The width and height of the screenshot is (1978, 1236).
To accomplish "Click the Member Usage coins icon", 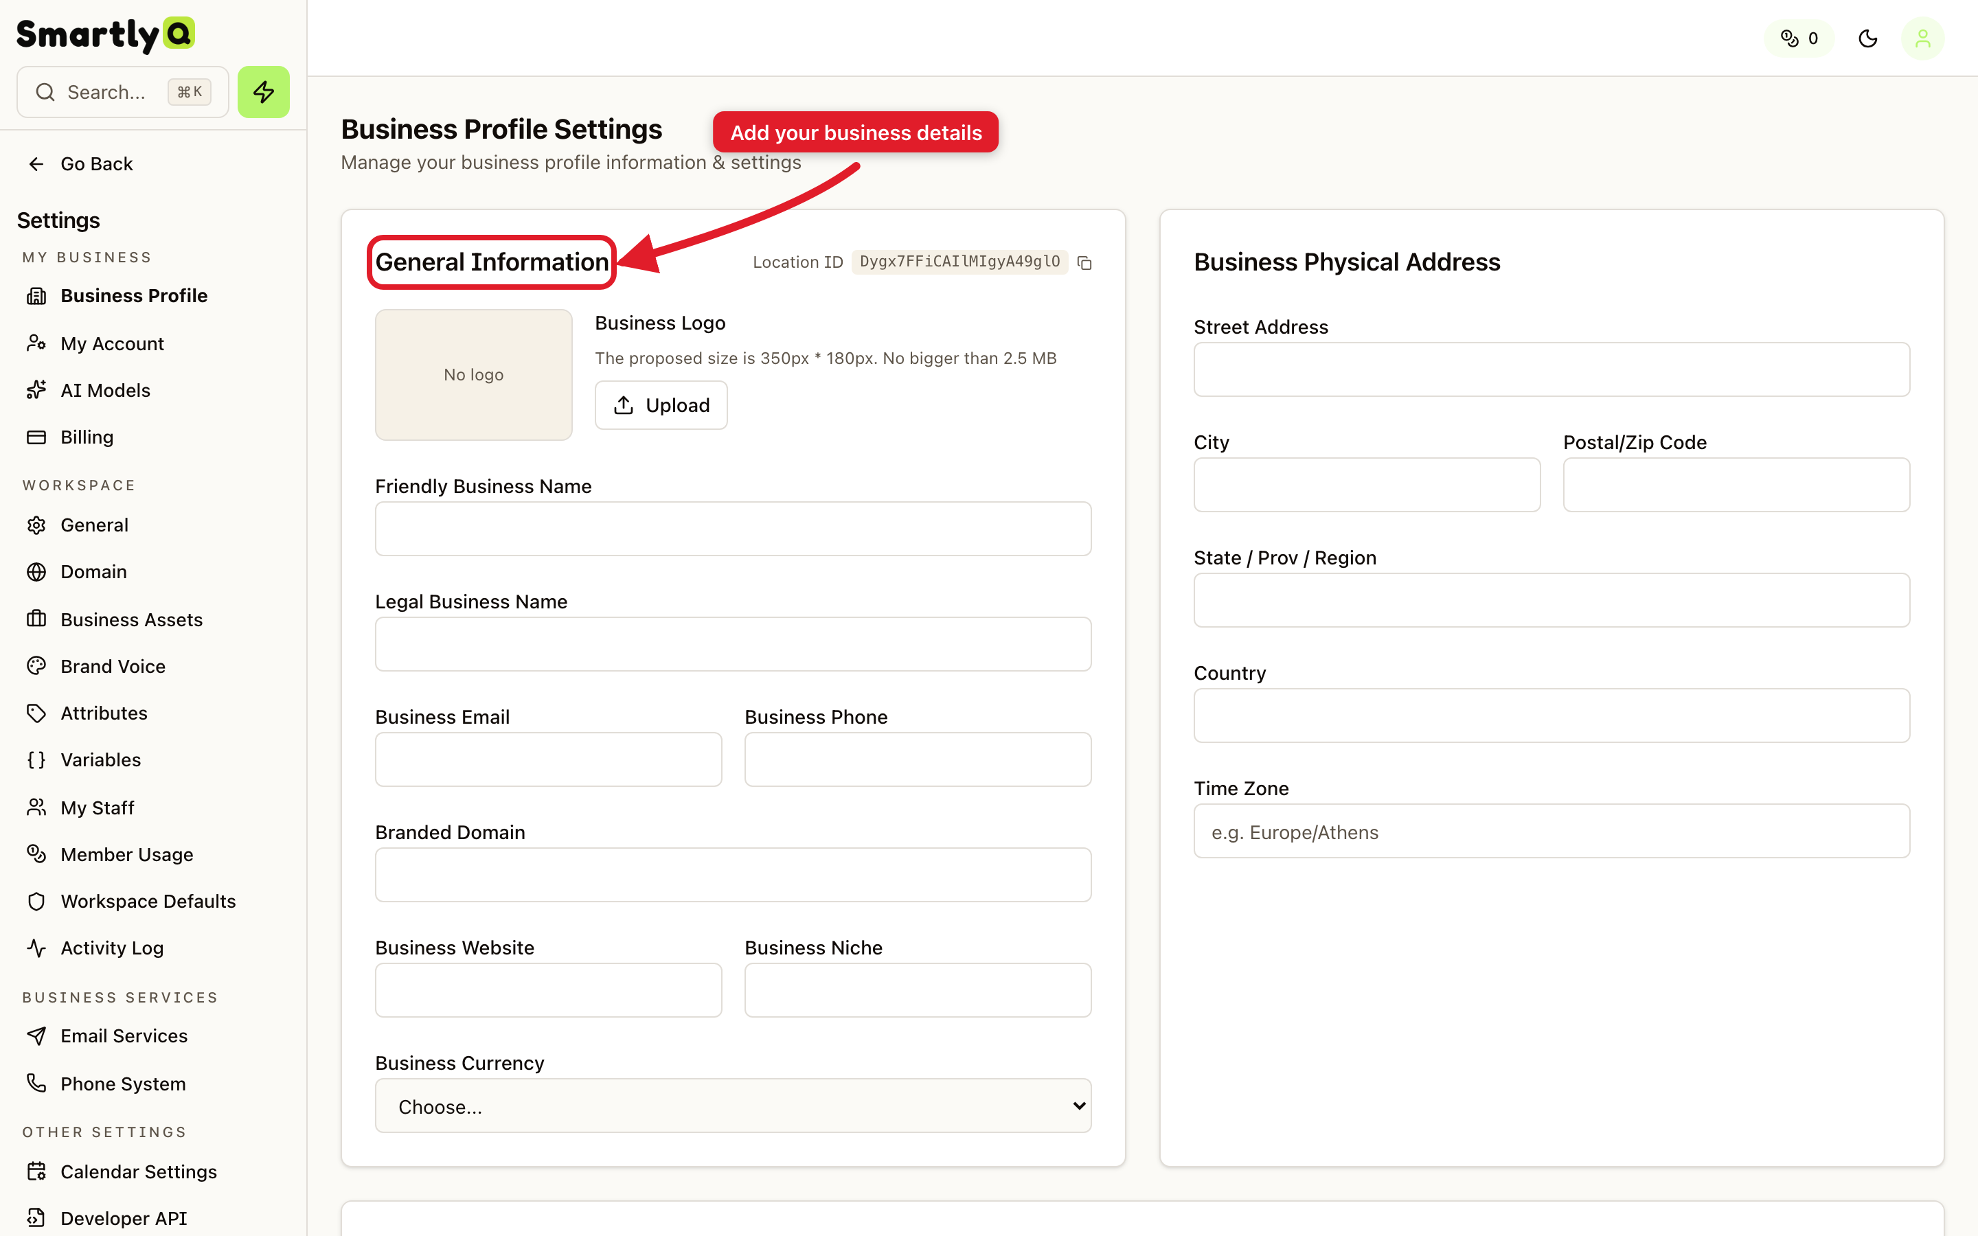I will (36, 854).
